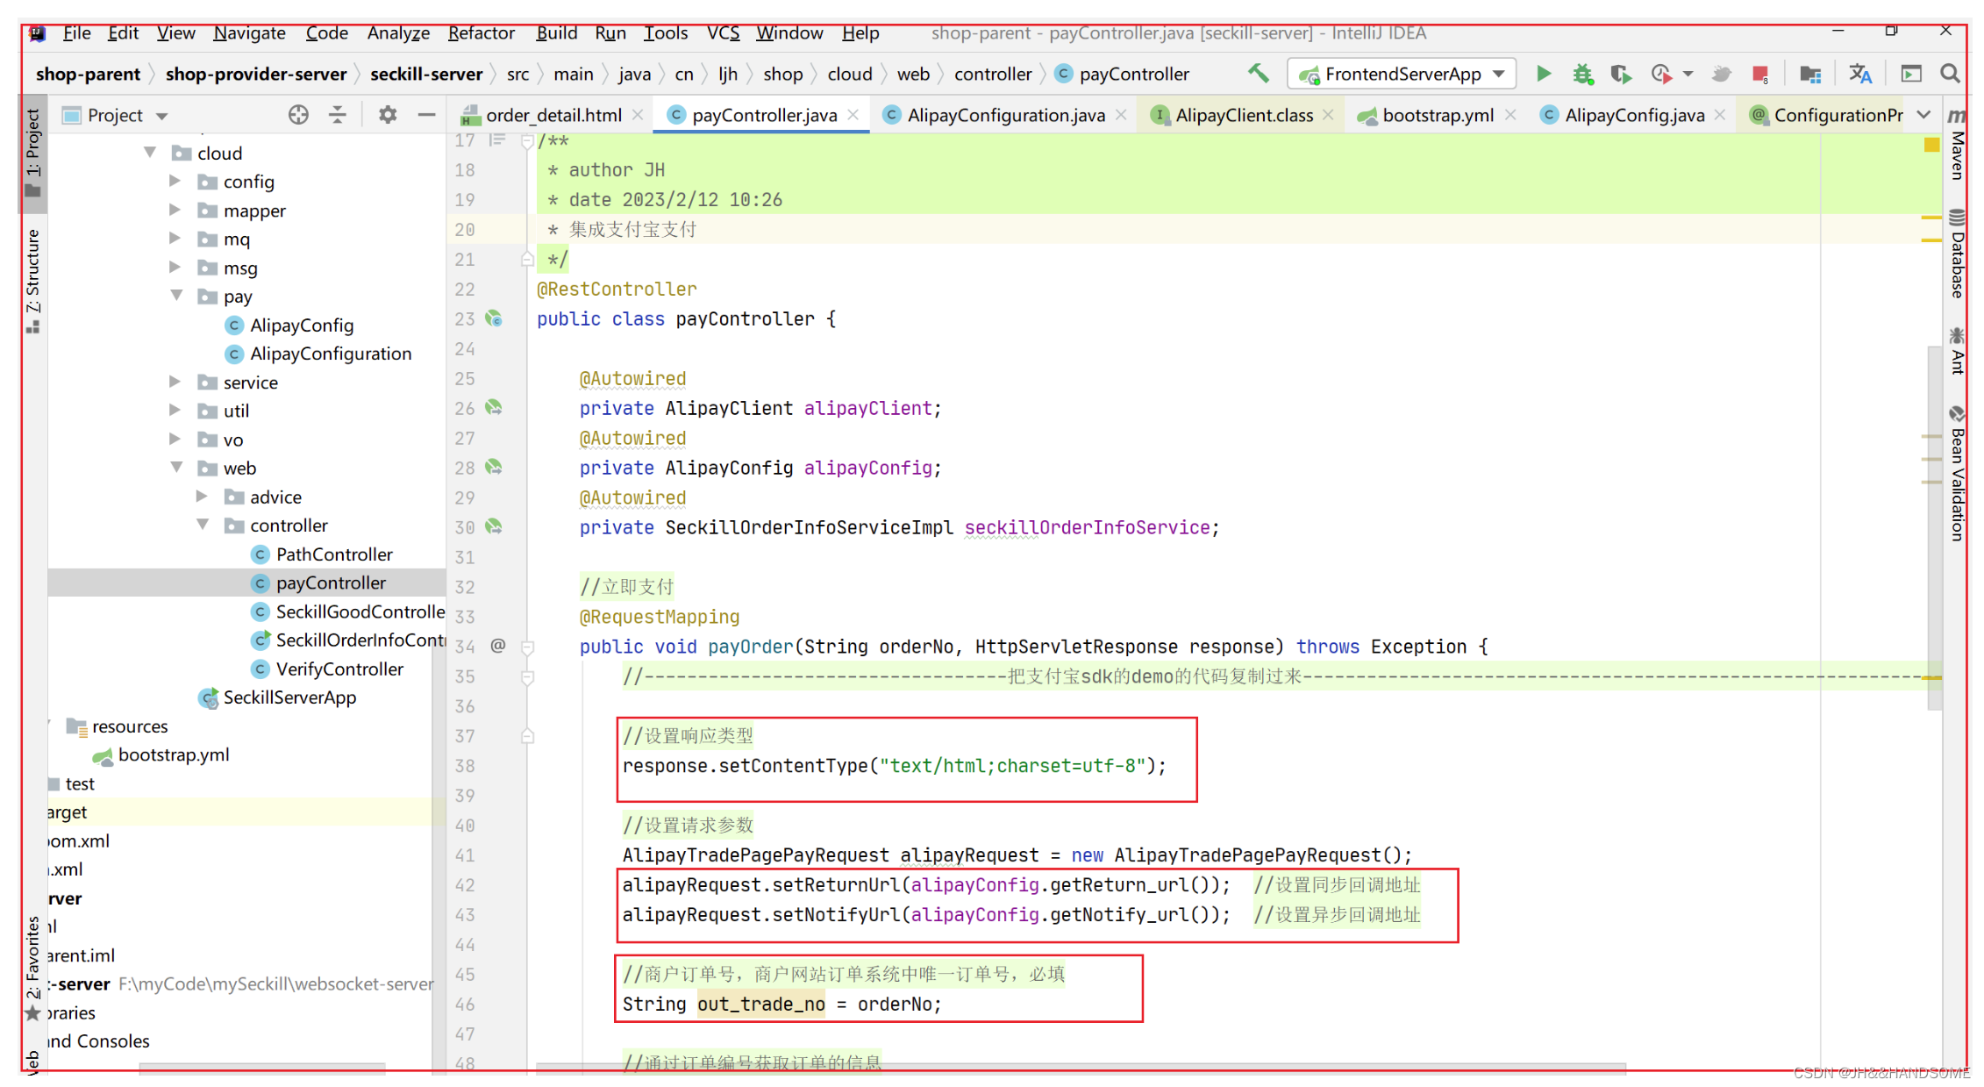Open Project Structure folder icon
Viewport: 1984px width, 1087px height.
(1810, 74)
